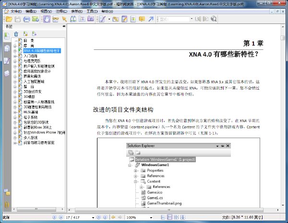Open the Layers sidebar tab
Viewport: 288px width, 223px height.
(x=7, y=73)
